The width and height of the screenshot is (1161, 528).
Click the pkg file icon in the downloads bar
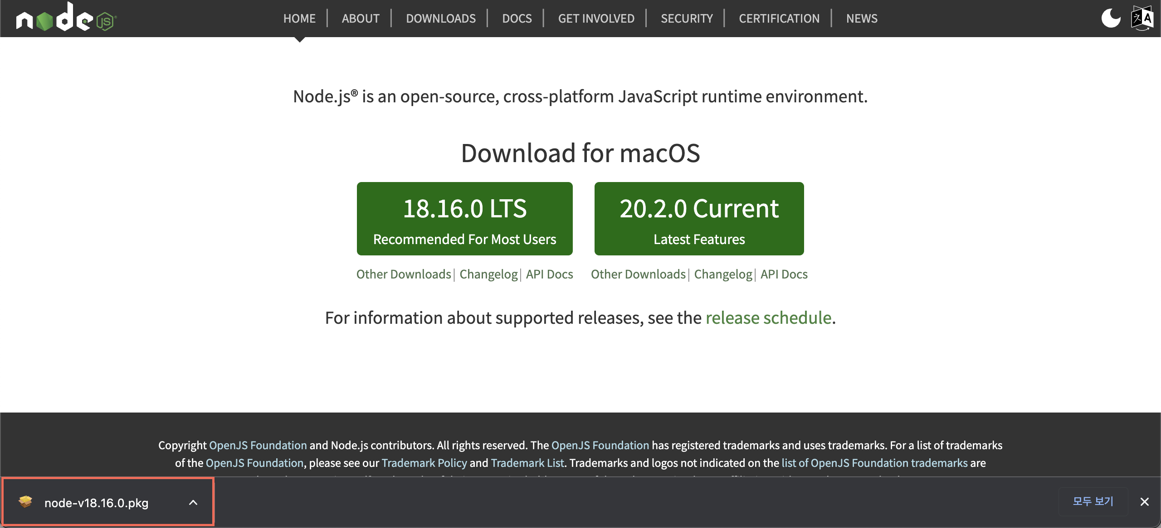pyautogui.click(x=25, y=502)
